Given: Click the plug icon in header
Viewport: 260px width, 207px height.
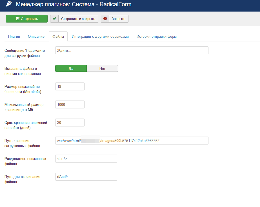Looking at the screenshot, I should click(x=9, y=5).
